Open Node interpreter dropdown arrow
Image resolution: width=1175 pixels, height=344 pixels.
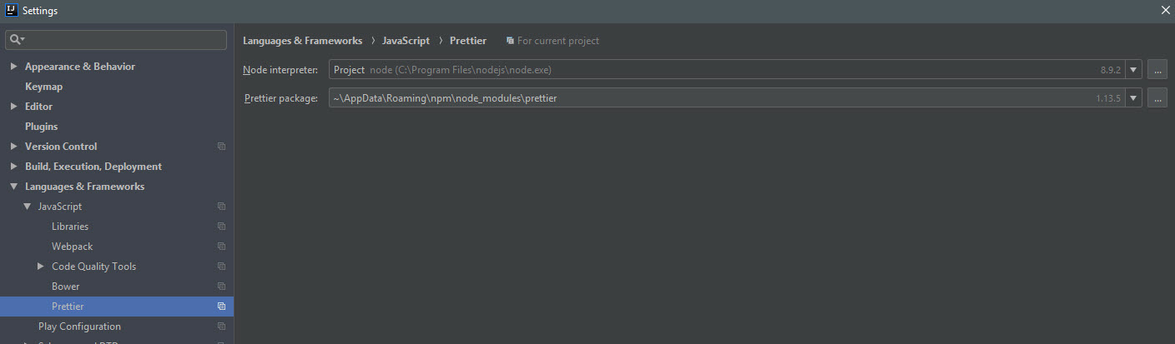click(1133, 70)
